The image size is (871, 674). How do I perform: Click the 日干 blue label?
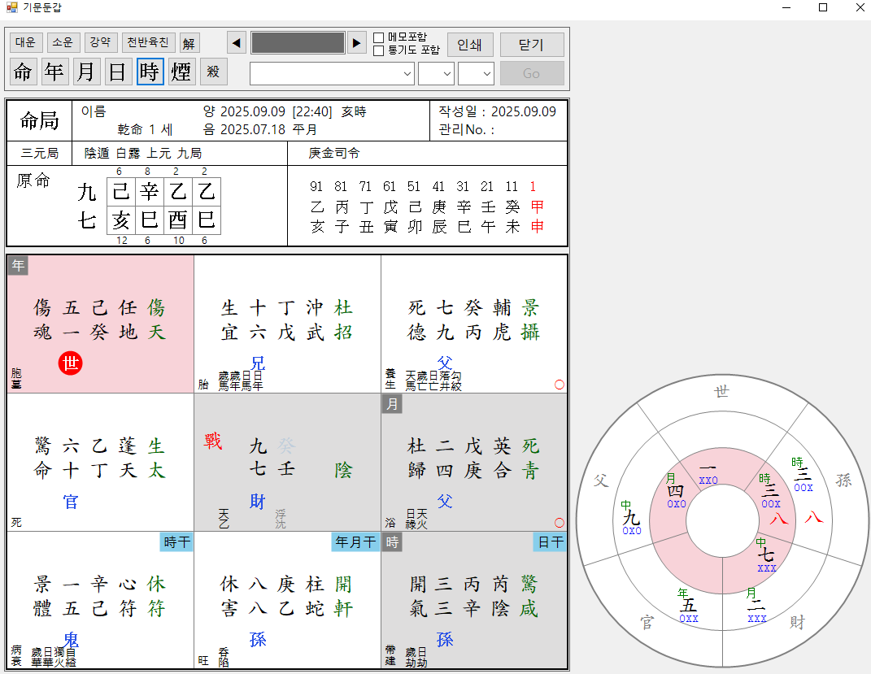[x=551, y=541]
